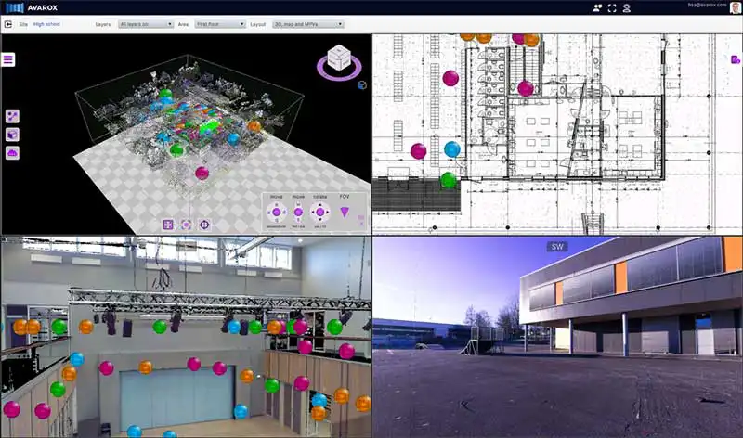Click the SW compass label in exterior photo
743x438 pixels.
coord(557,246)
